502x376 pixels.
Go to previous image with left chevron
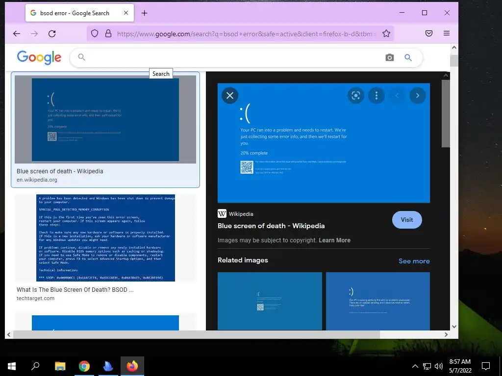tap(397, 95)
